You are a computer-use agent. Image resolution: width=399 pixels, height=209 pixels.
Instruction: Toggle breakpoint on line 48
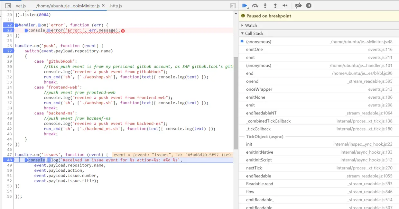tap(8, 160)
